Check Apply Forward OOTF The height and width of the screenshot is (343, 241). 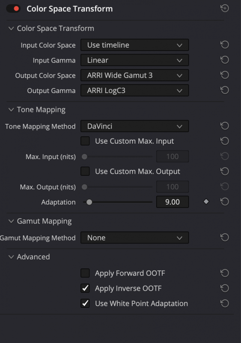click(85, 273)
